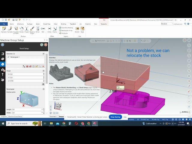Open Rectangular Array
The height and width of the screenshot is (144, 192).
click(x=66, y=31)
